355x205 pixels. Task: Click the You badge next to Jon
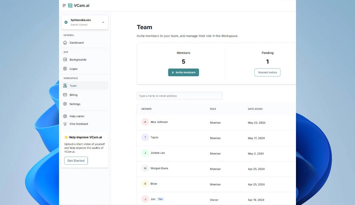[x=160, y=199]
